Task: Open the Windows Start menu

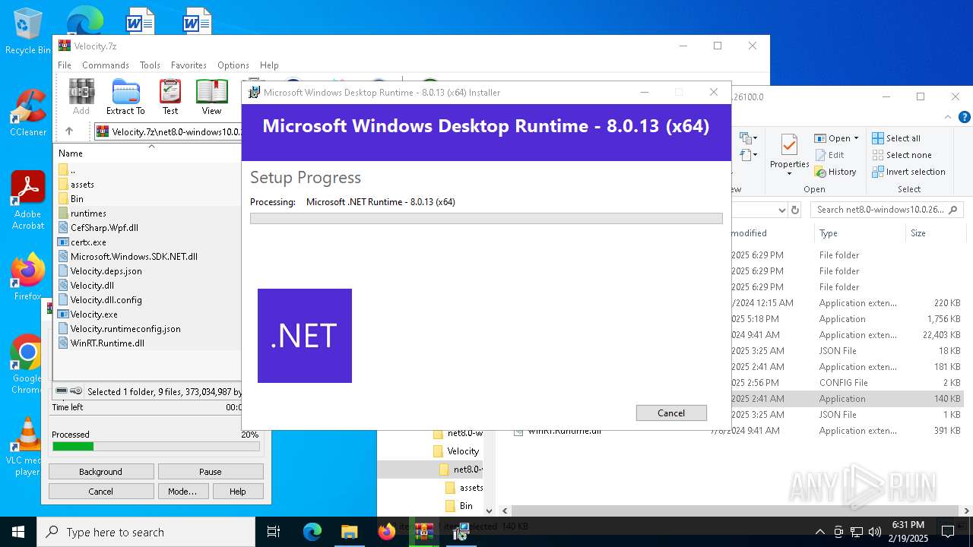Action: click(x=18, y=532)
